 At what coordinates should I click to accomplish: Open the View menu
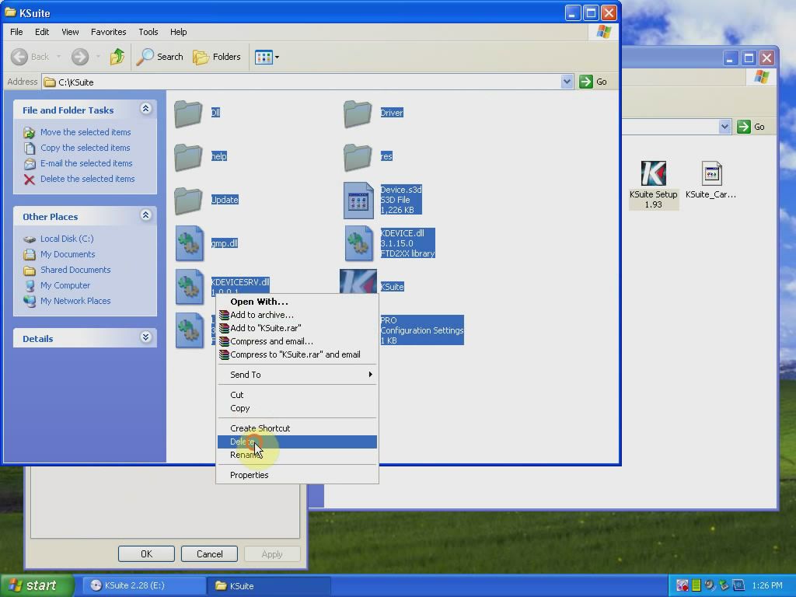coord(70,32)
